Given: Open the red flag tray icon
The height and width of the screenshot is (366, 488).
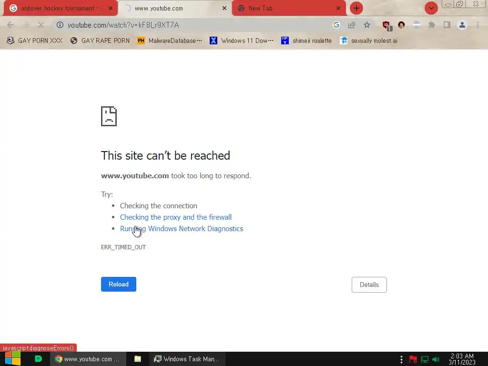Looking at the screenshot, I should (413, 359).
